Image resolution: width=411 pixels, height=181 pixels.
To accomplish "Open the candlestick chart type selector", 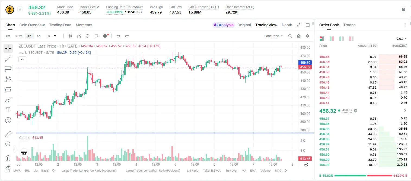I will point(70,36).
